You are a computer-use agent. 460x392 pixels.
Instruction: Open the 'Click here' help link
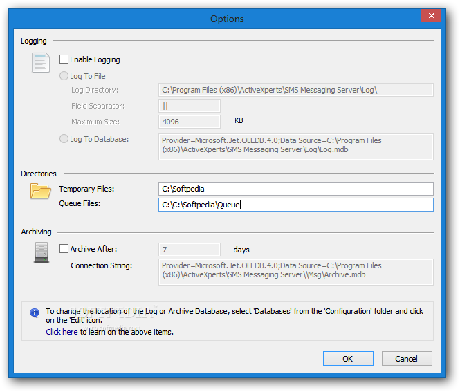62,332
